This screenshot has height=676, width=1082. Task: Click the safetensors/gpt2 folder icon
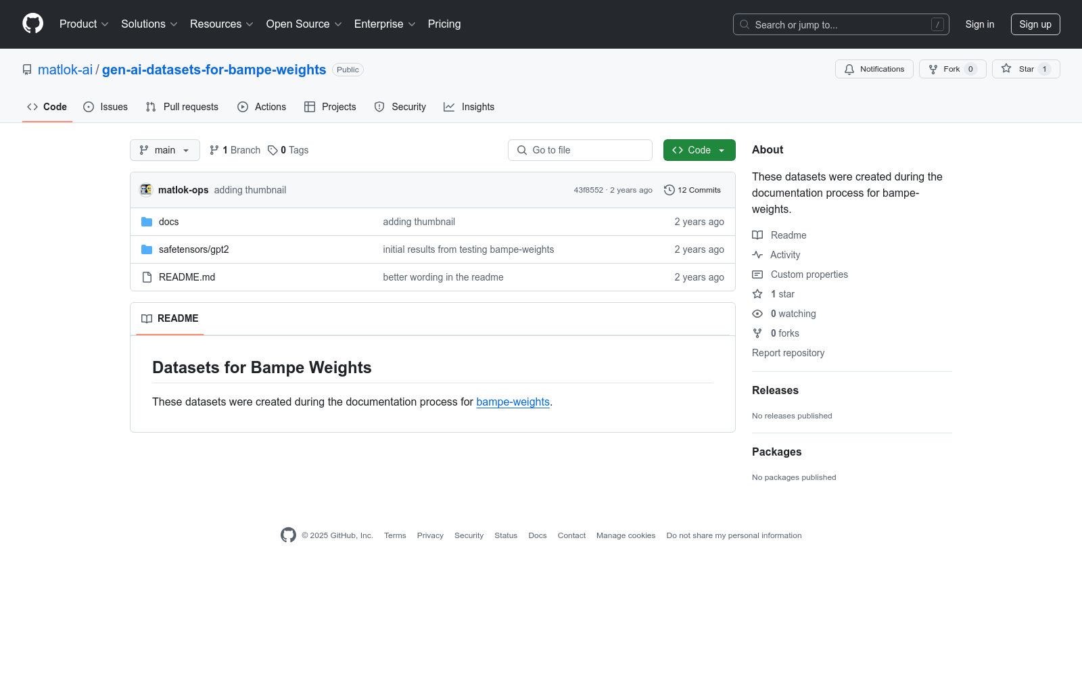(147, 249)
